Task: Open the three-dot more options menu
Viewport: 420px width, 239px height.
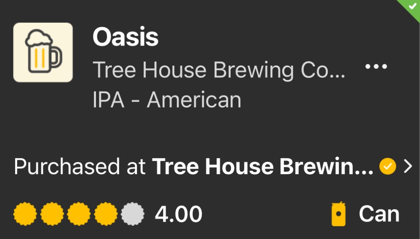Action: (376, 66)
